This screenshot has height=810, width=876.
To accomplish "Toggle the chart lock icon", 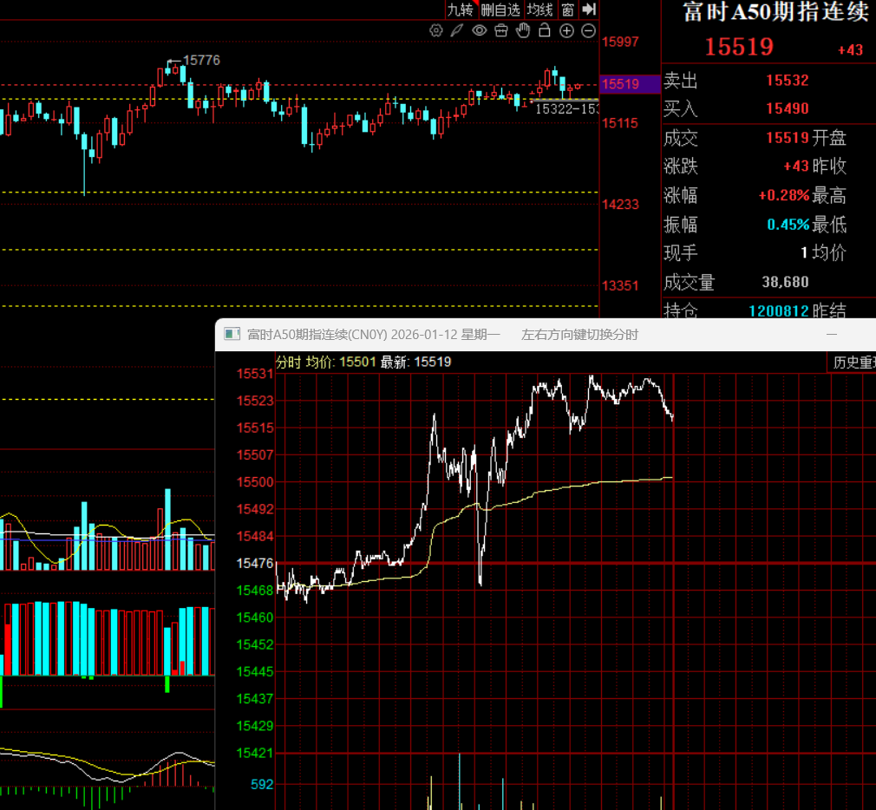I will [x=544, y=31].
